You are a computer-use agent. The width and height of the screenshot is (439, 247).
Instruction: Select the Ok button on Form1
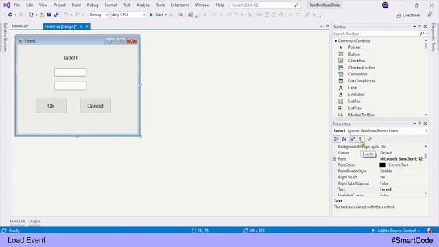pyautogui.click(x=51, y=106)
